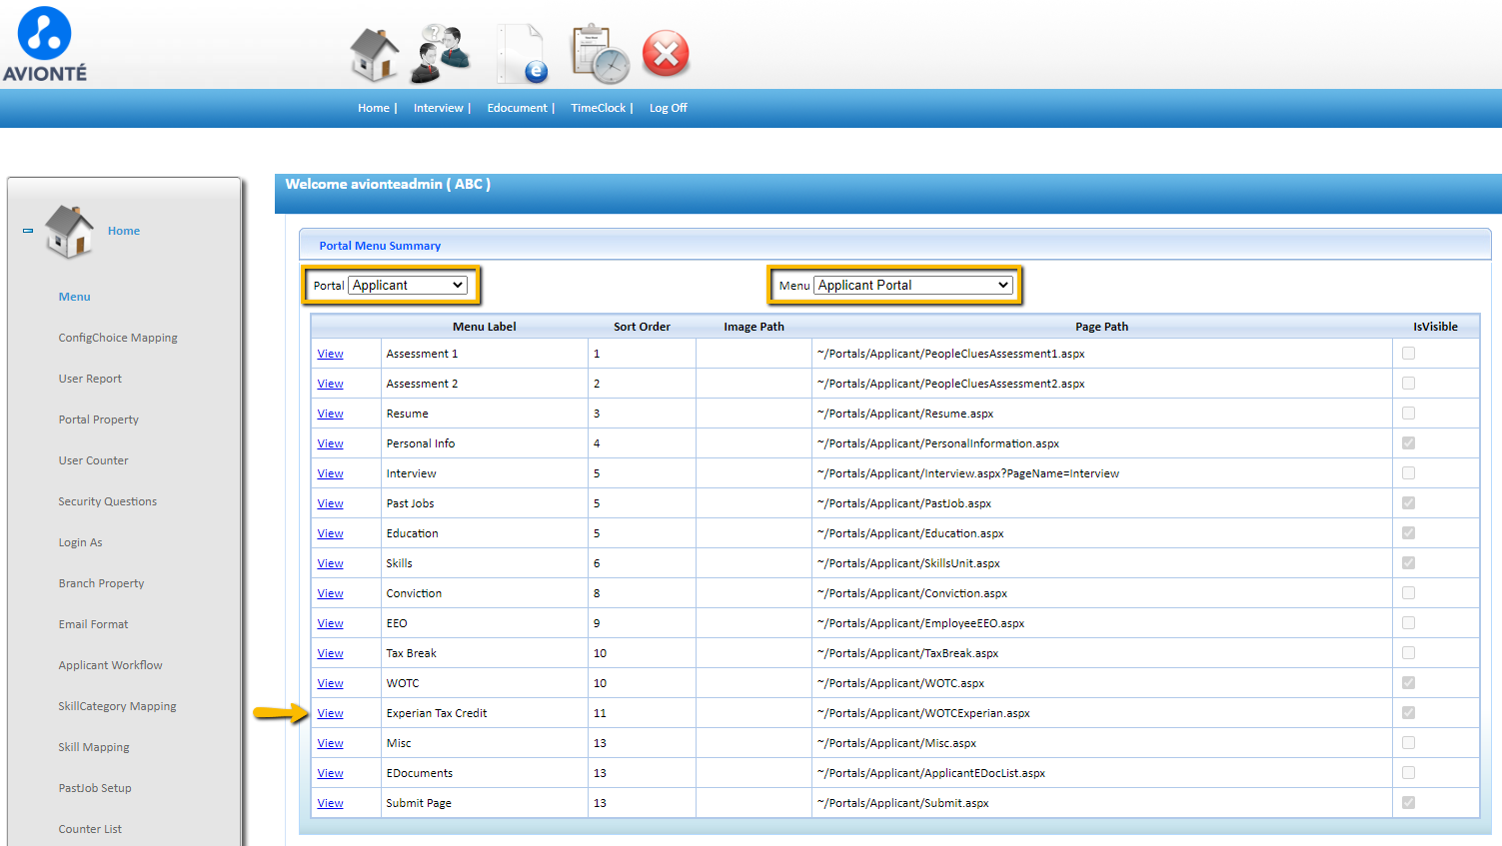Click View link for Assessment 1
Viewport: 1502px width, 846px height.
point(330,354)
